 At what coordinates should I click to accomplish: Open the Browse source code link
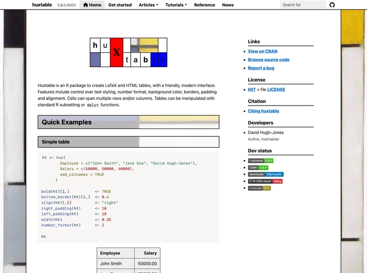pos(268,60)
